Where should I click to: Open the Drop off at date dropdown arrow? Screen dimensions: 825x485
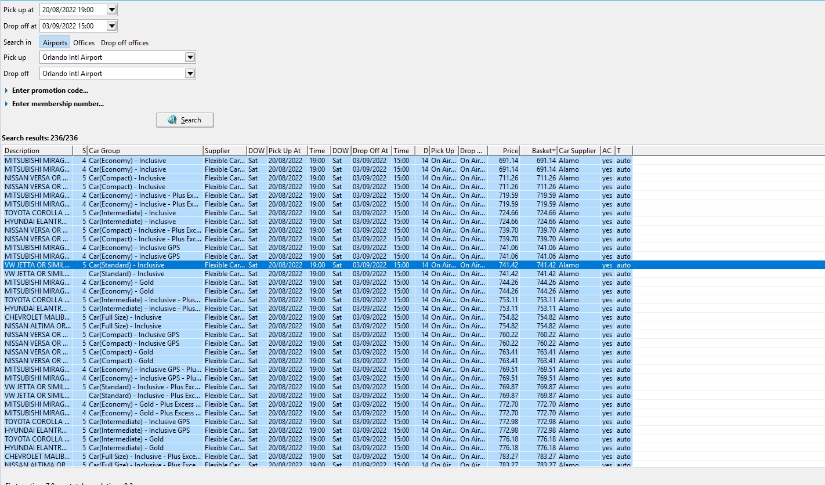pyautogui.click(x=112, y=26)
